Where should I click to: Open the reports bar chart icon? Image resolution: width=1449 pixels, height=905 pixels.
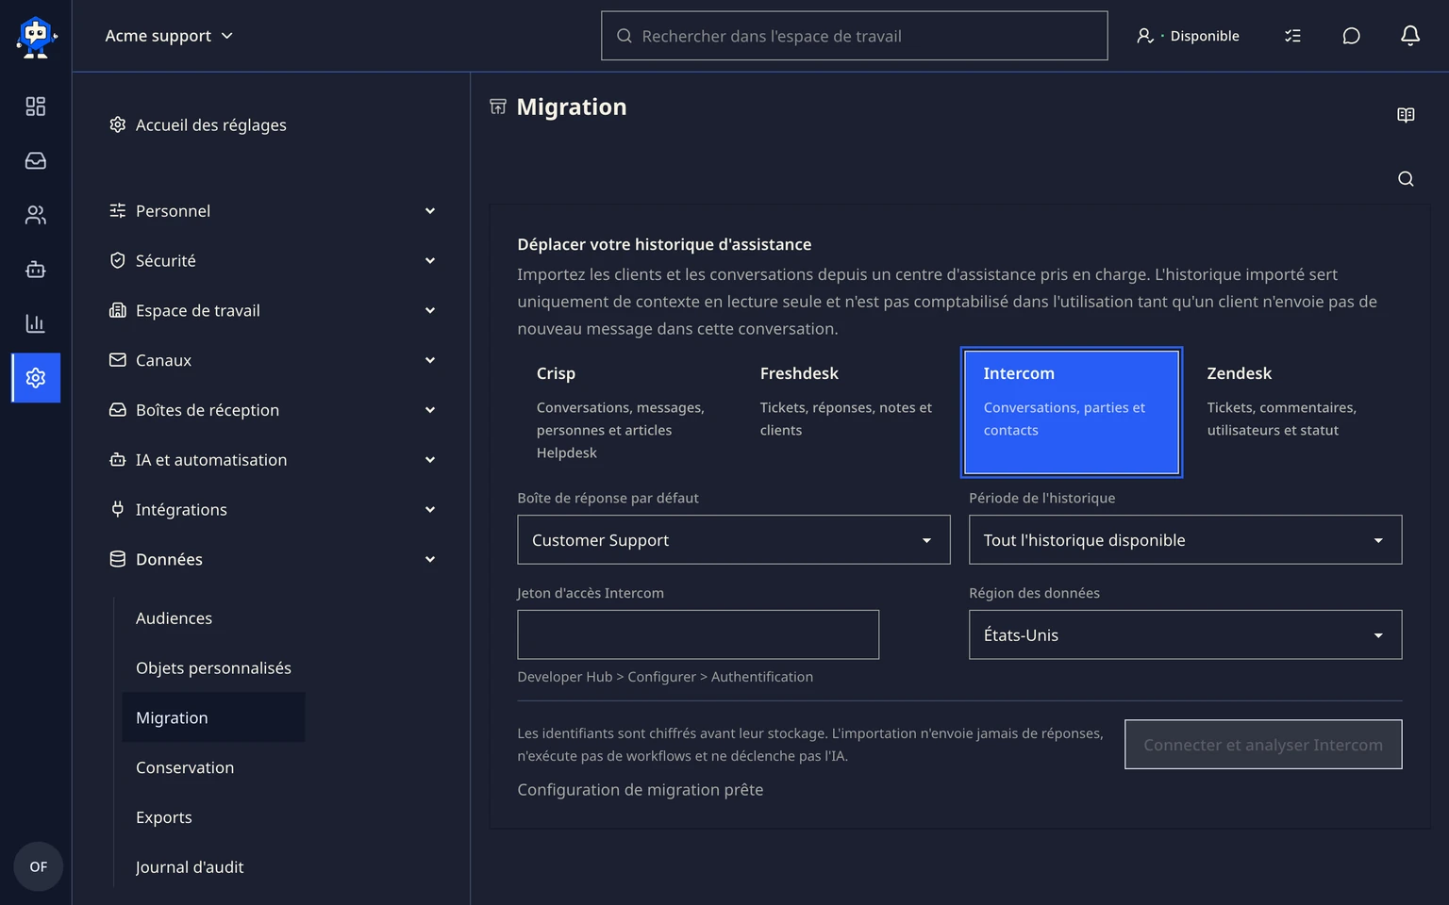[x=36, y=323]
